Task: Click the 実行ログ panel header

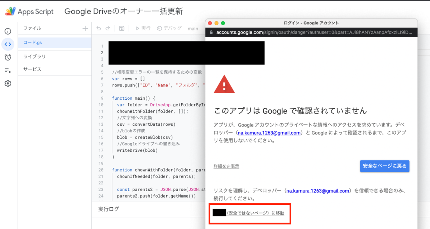Action: [x=109, y=209]
